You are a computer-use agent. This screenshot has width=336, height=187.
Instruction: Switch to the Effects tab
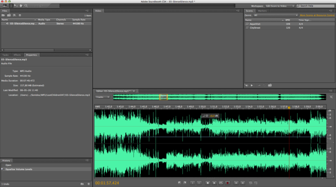point(17,55)
